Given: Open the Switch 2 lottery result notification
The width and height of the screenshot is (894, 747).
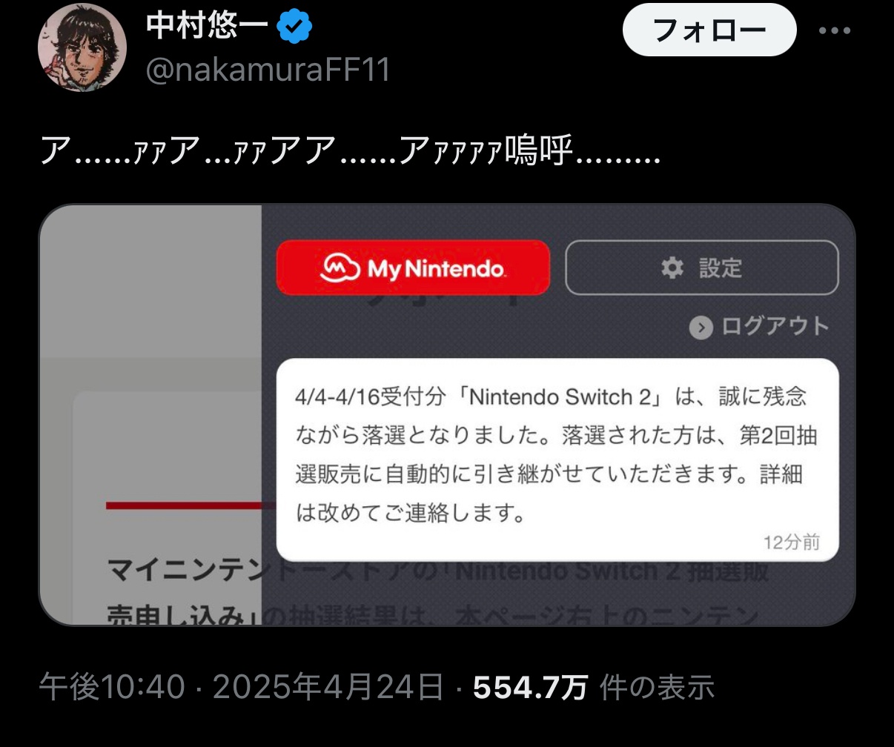Looking at the screenshot, I should (x=557, y=459).
